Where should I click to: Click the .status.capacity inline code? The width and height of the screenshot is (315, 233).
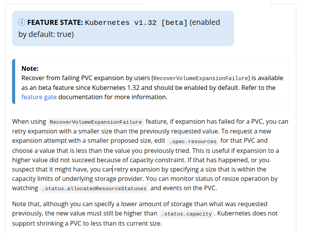coord(186,214)
